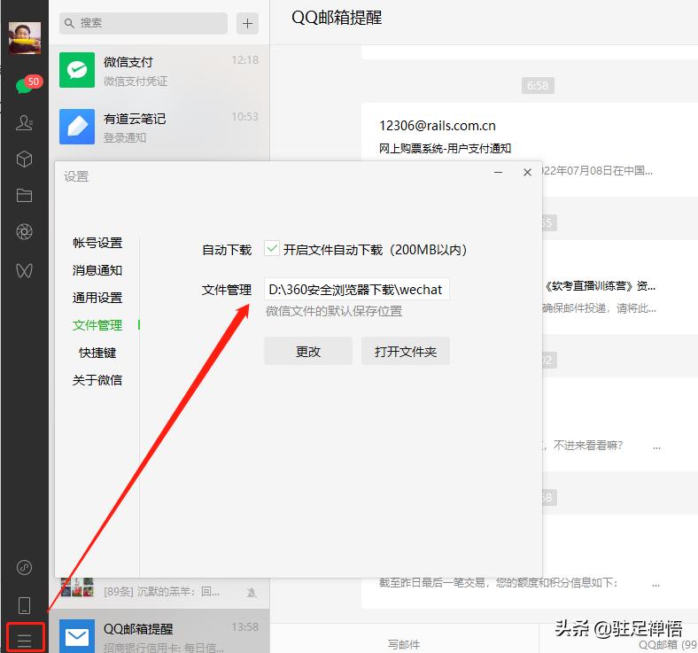
Task: Click the 打开文件夹 button
Action: [406, 351]
